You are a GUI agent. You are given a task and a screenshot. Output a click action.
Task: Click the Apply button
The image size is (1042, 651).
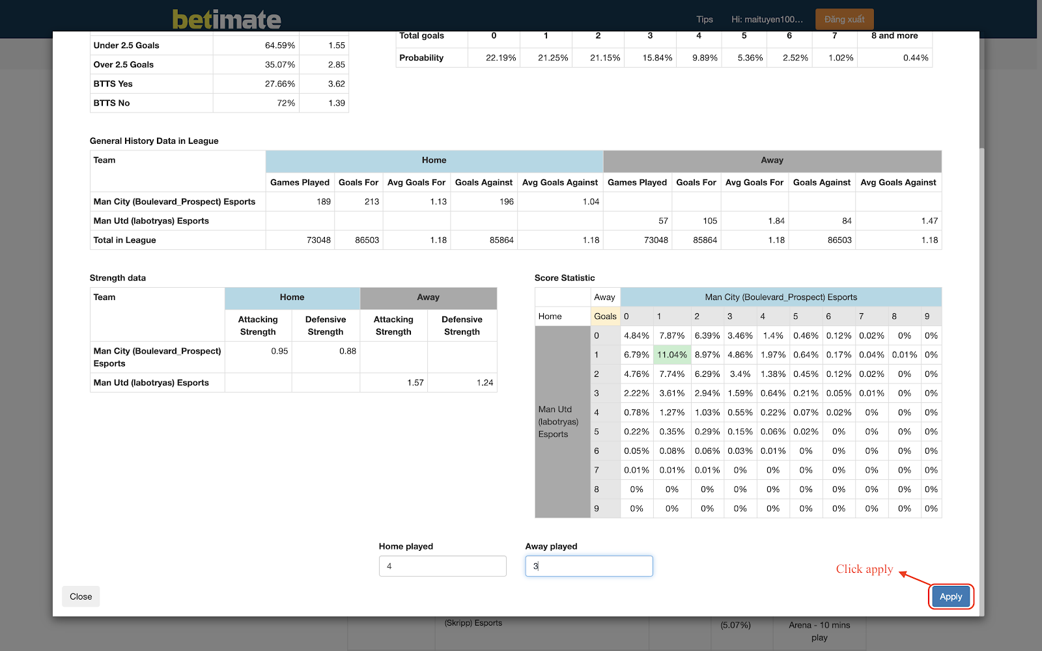[951, 596]
